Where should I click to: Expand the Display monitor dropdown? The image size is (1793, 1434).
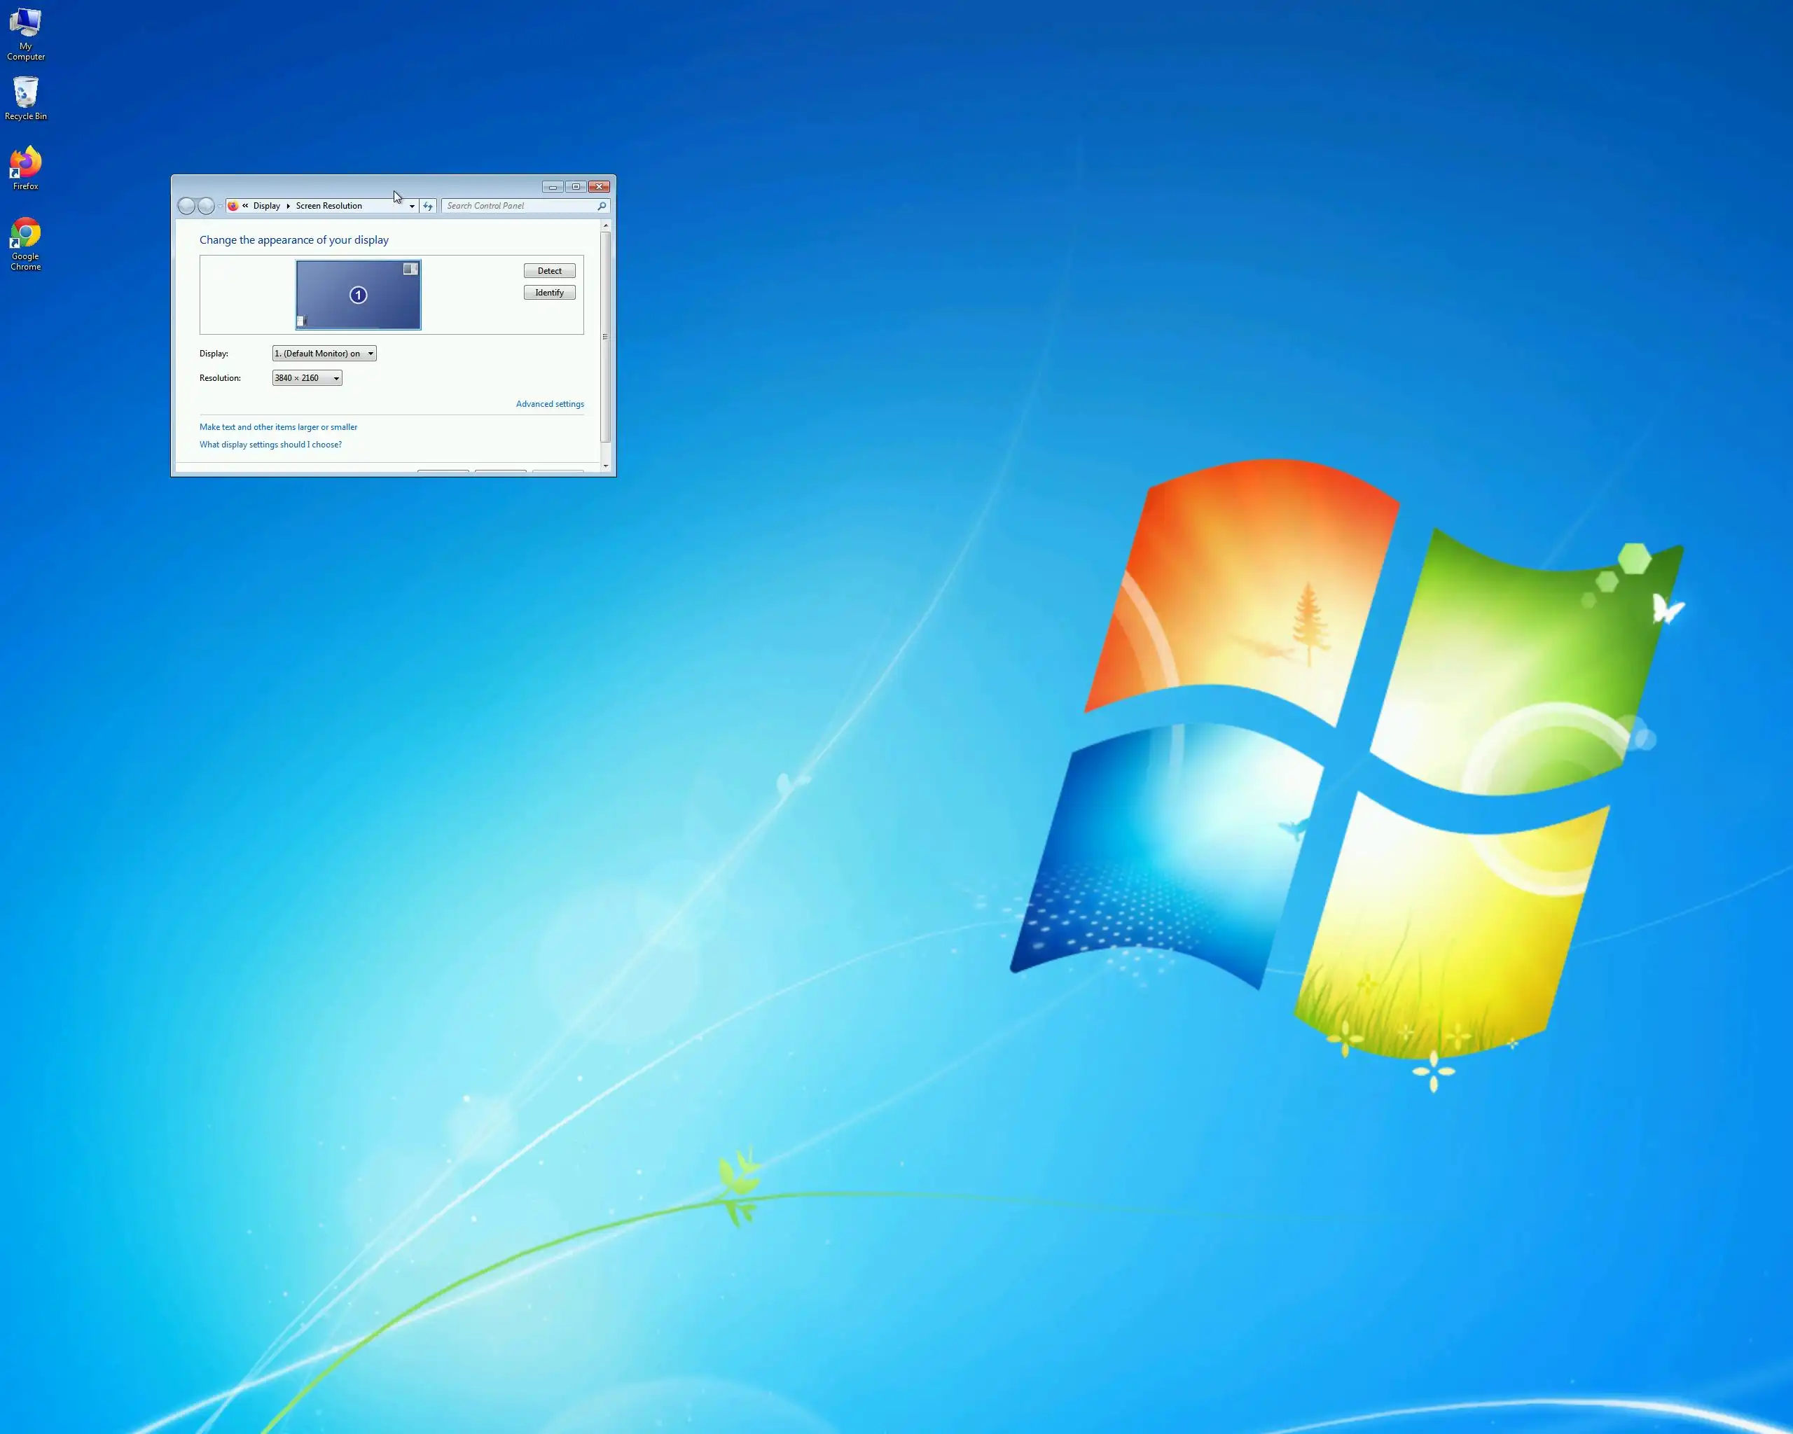click(x=324, y=354)
